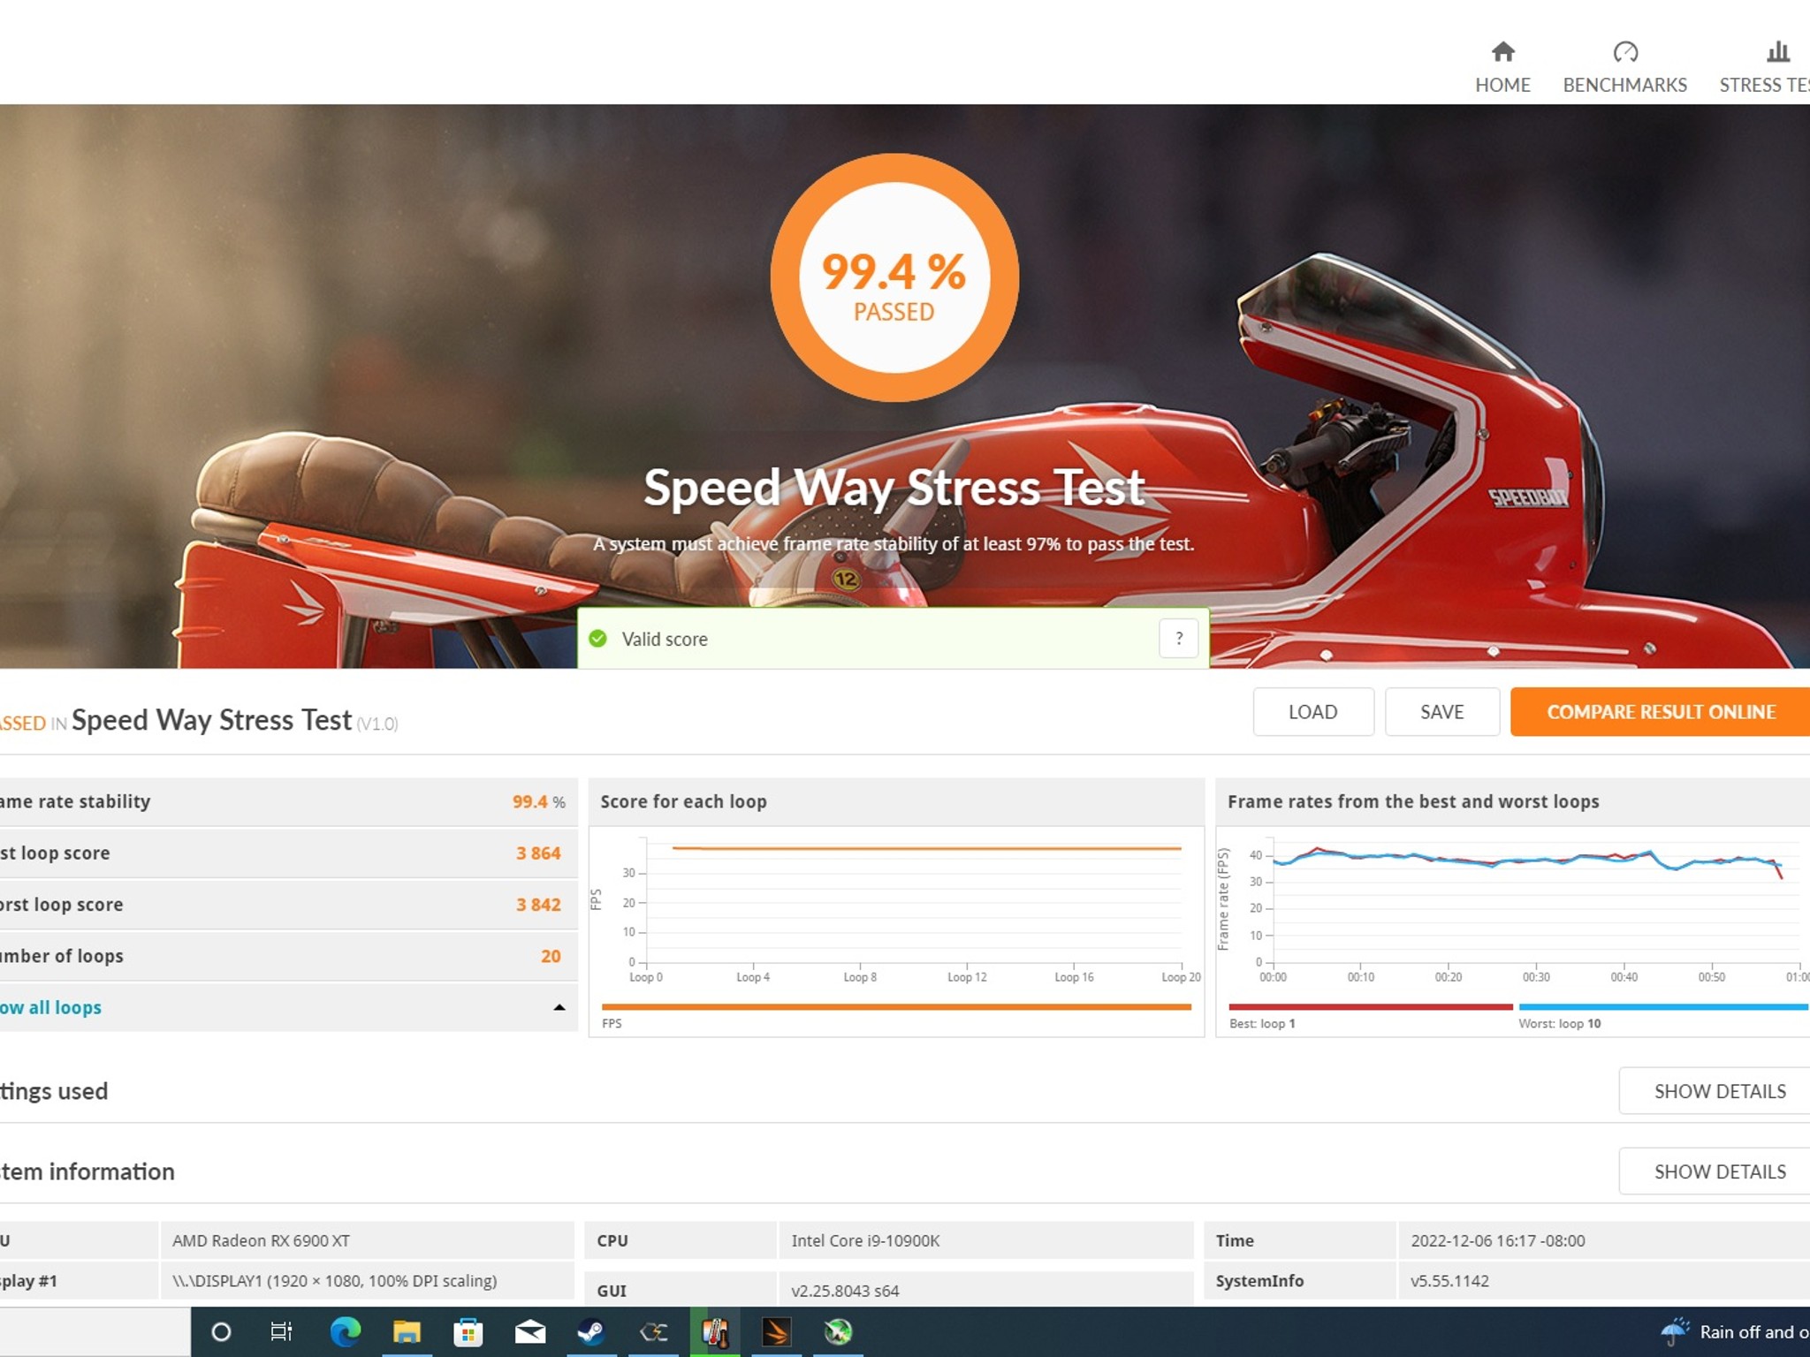
Task: Open the Microsoft Store taskbar icon
Action: coord(468,1331)
